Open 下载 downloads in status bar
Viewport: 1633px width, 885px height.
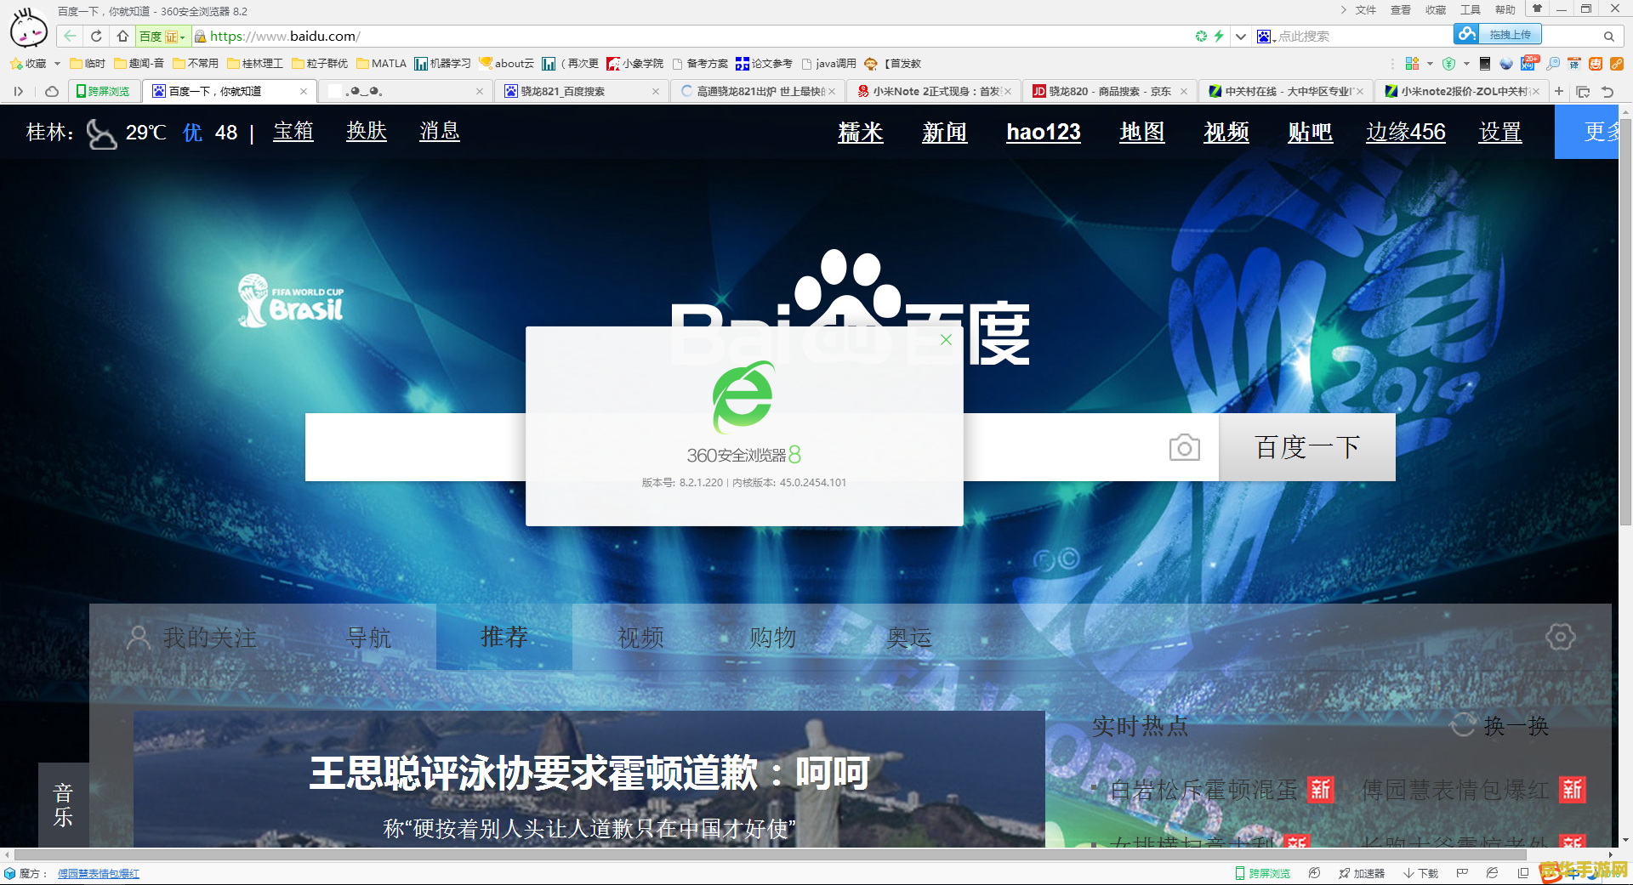click(x=1420, y=873)
